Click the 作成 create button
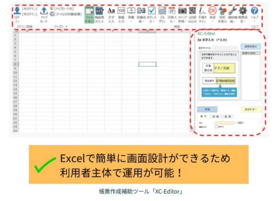 point(207,109)
